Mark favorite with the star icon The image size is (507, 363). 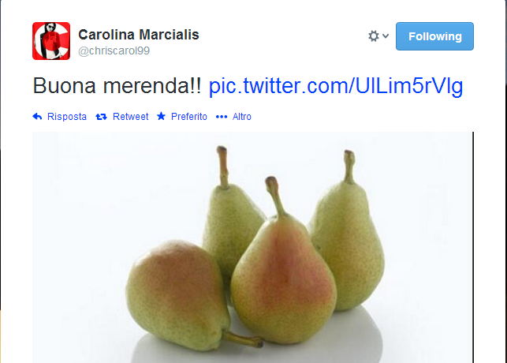click(x=161, y=116)
